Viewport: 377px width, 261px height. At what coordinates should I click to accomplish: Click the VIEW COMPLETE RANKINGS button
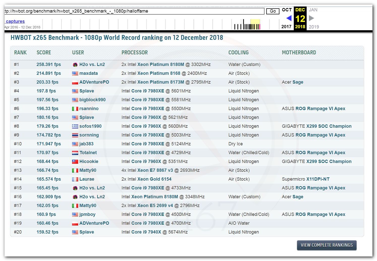point(327,245)
